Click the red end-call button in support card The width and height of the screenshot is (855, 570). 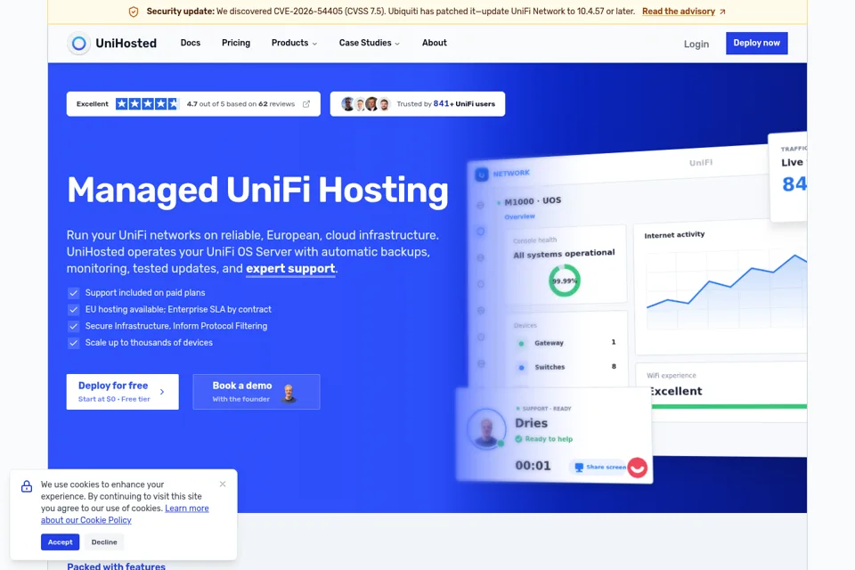(x=637, y=468)
